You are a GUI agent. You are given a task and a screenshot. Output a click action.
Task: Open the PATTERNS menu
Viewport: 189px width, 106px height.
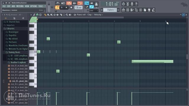(20, 6)
